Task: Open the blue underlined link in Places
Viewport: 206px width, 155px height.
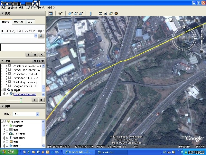Action: click(x=25, y=94)
